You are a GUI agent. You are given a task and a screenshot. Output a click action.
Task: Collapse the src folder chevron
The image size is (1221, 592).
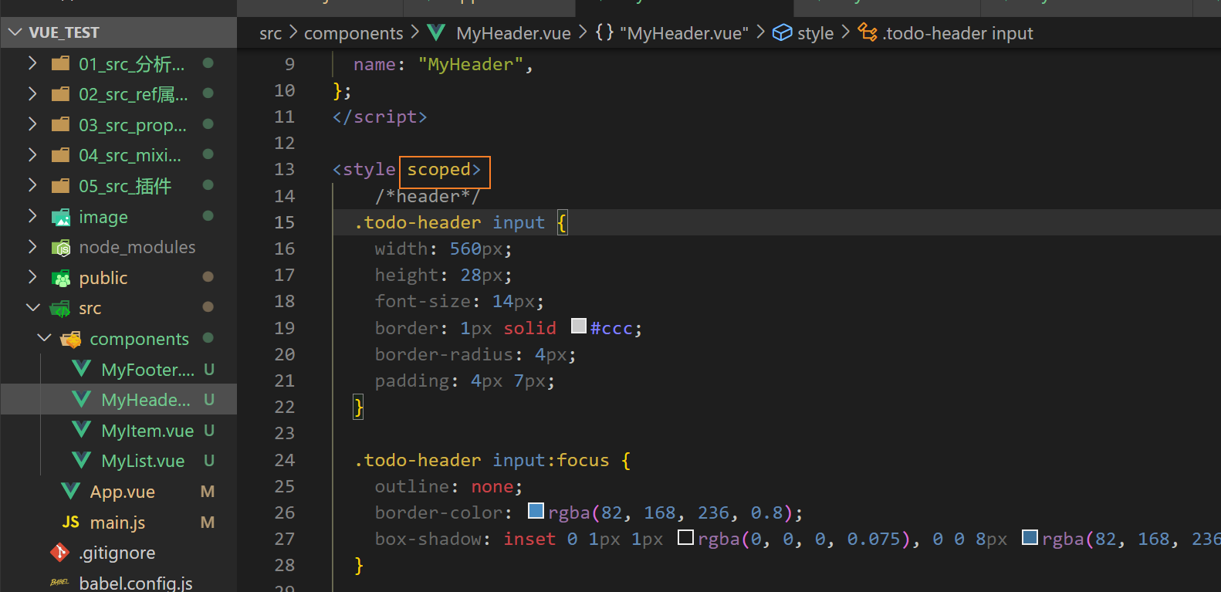point(33,307)
